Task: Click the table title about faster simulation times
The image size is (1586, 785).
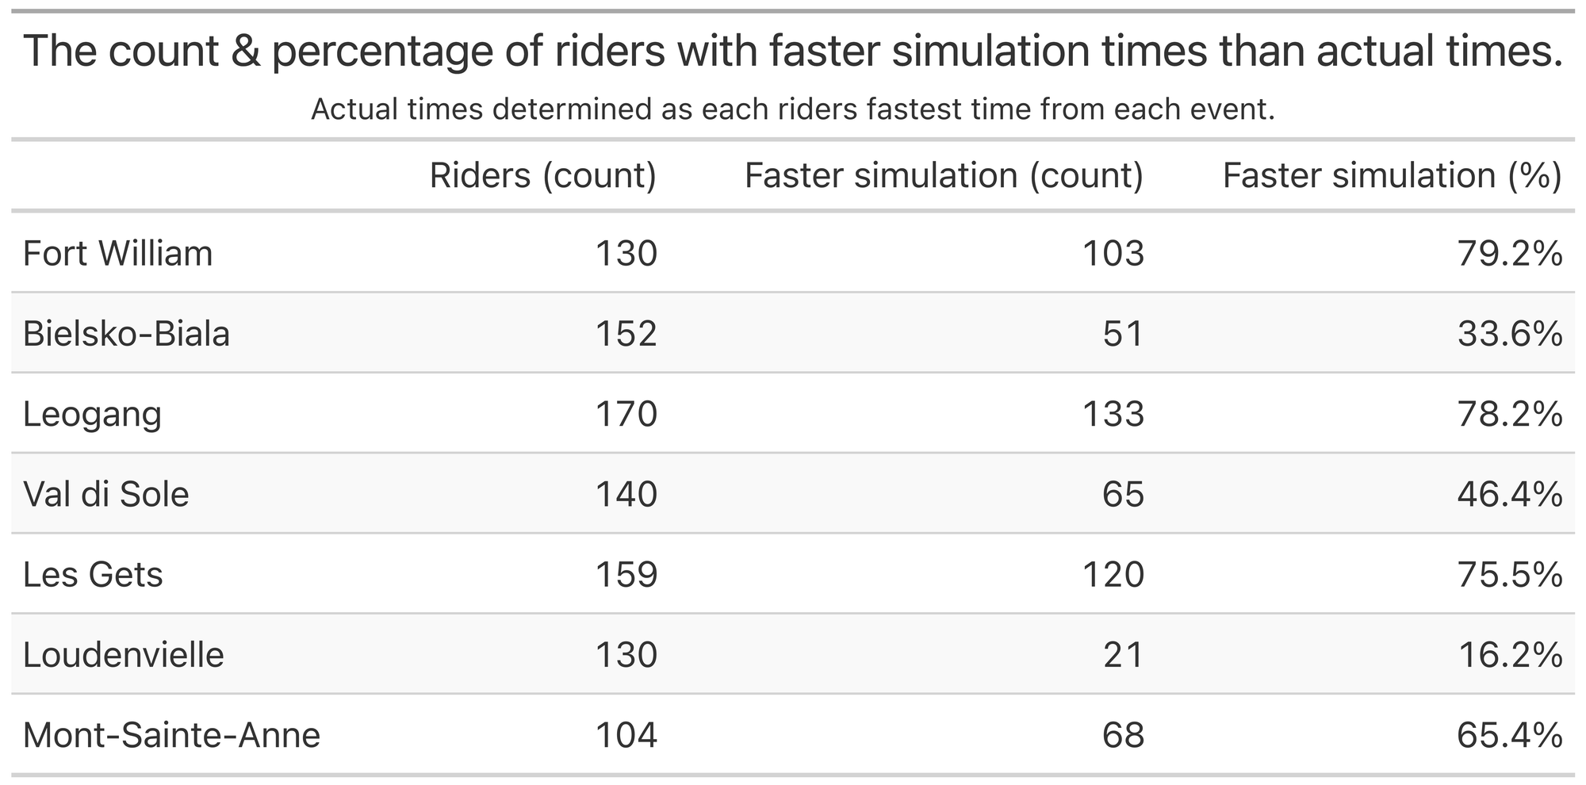Action: click(x=793, y=52)
